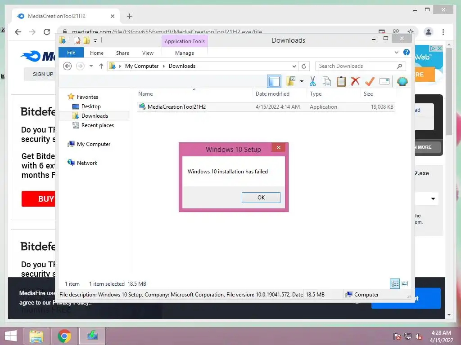The width and height of the screenshot is (461, 345).
Task: Click the blue shell globe icon
Action: (x=402, y=81)
